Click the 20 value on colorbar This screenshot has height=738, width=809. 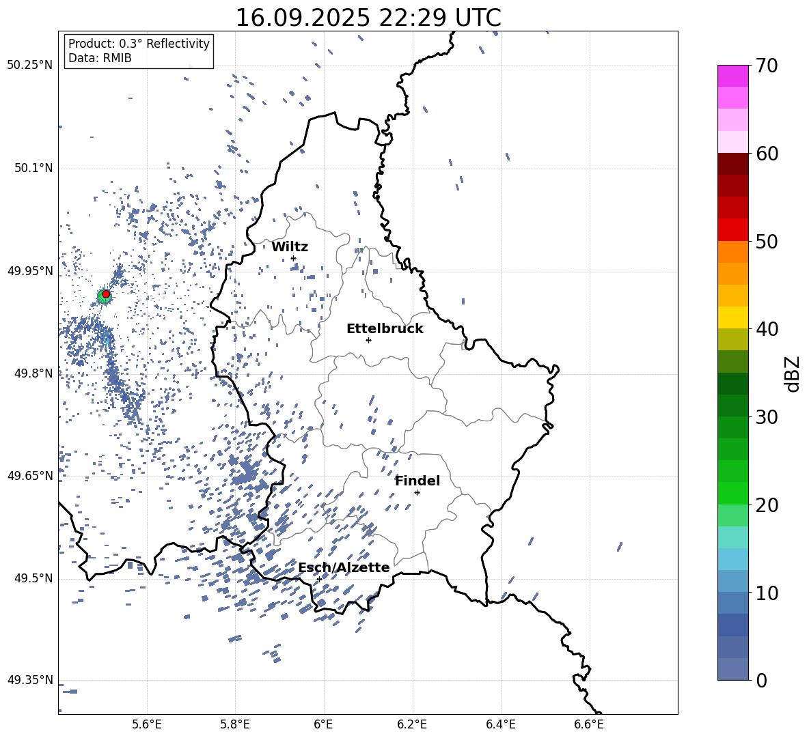pos(767,505)
